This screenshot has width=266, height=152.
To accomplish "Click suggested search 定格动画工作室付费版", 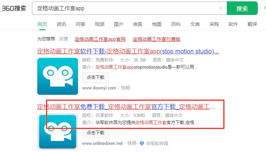I will pyautogui.click(x=157, y=39).
